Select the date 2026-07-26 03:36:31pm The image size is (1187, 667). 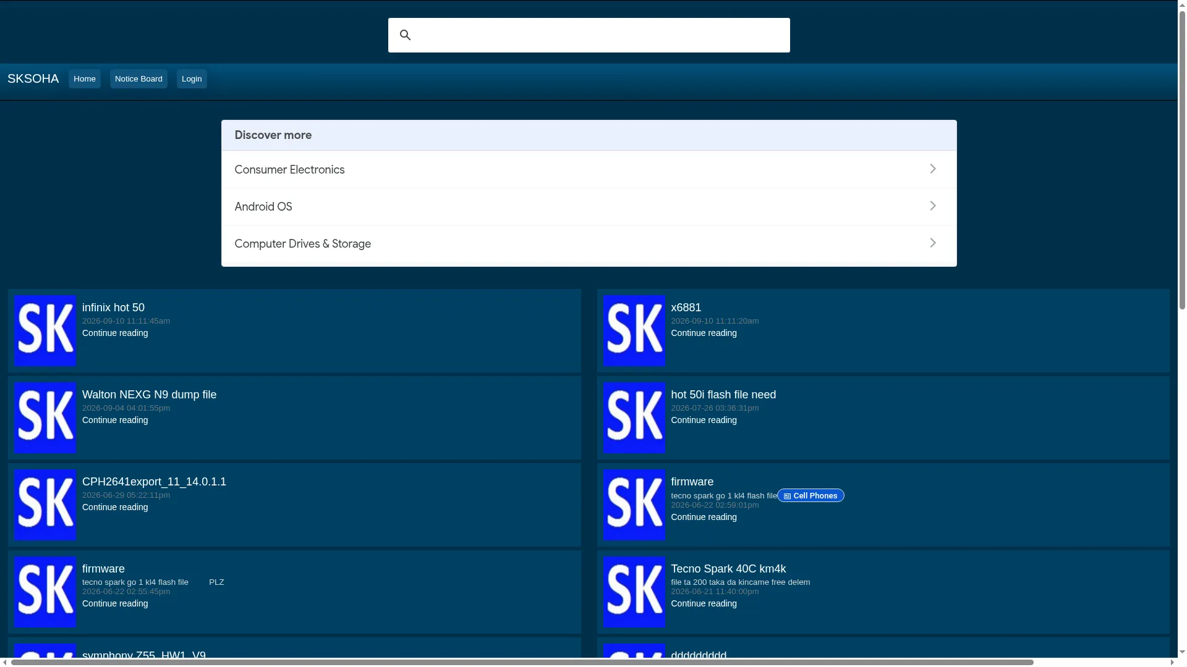715,408
